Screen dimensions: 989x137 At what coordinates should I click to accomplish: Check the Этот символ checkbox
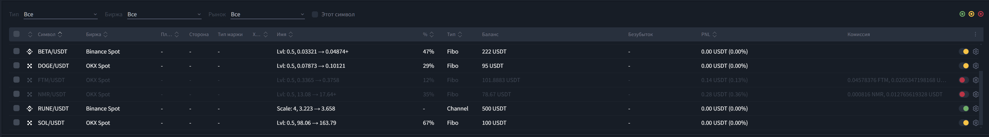(x=315, y=15)
